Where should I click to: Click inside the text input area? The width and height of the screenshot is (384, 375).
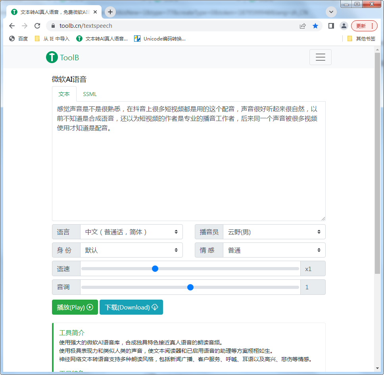pos(188,161)
